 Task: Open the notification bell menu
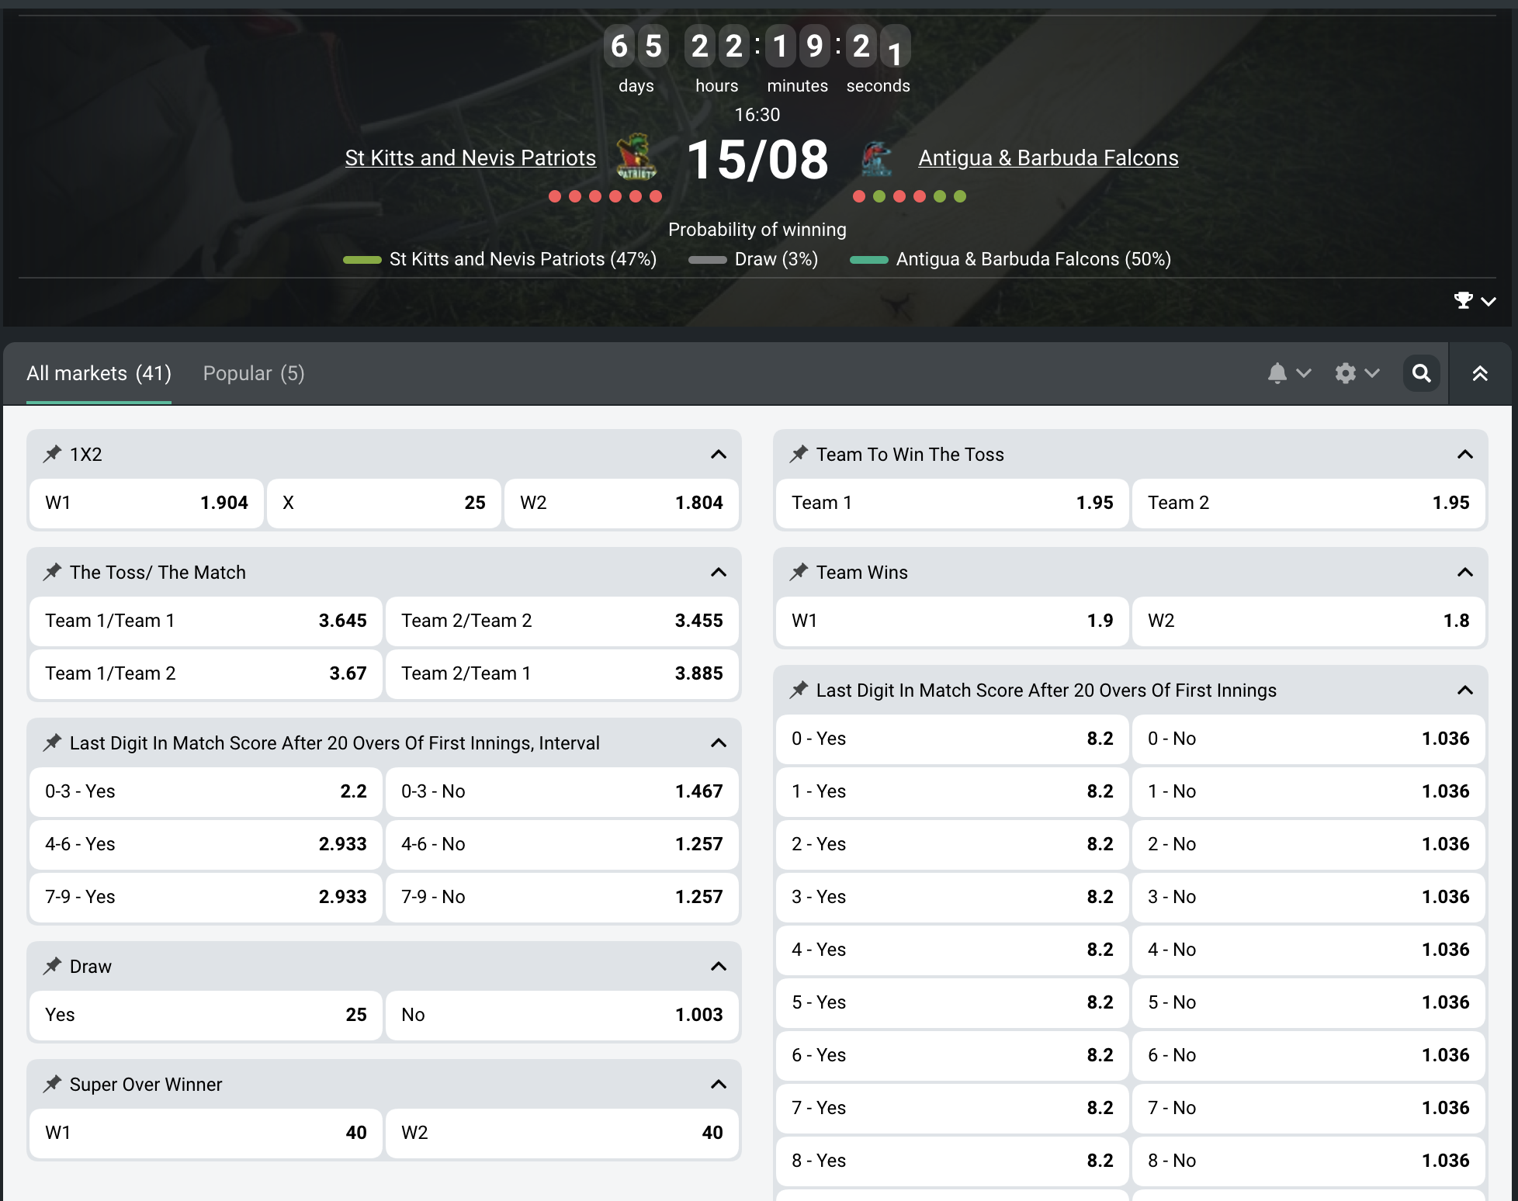pyautogui.click(x=1288, y=373)
